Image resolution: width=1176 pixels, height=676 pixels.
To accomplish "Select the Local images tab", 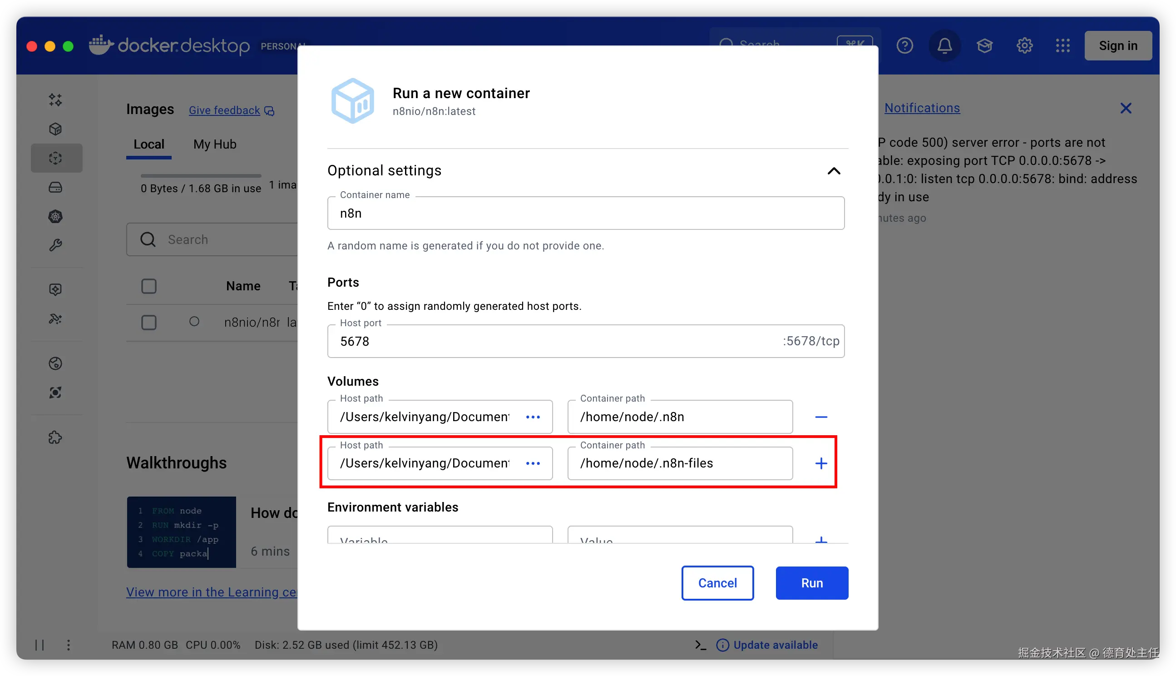I will (149, 144).
